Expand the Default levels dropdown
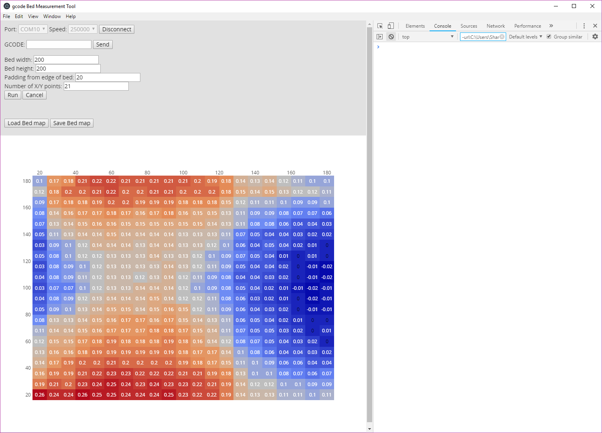602x433 pixels. (x=525, y=37)
